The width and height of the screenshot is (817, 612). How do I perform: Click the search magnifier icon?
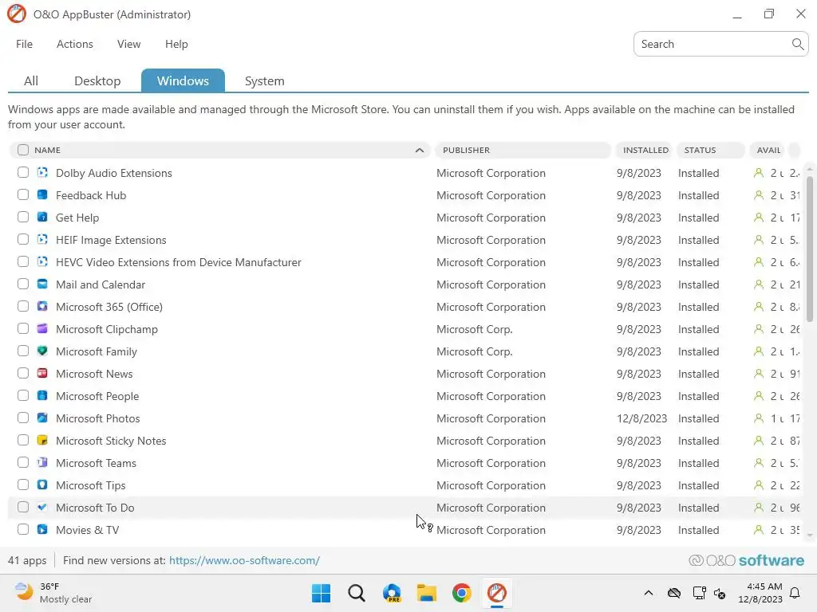(797, 45)
